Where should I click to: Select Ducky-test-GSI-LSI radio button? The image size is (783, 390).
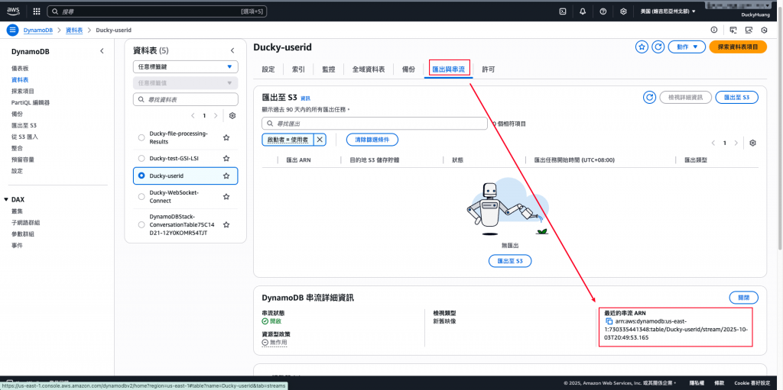(141, 159)
